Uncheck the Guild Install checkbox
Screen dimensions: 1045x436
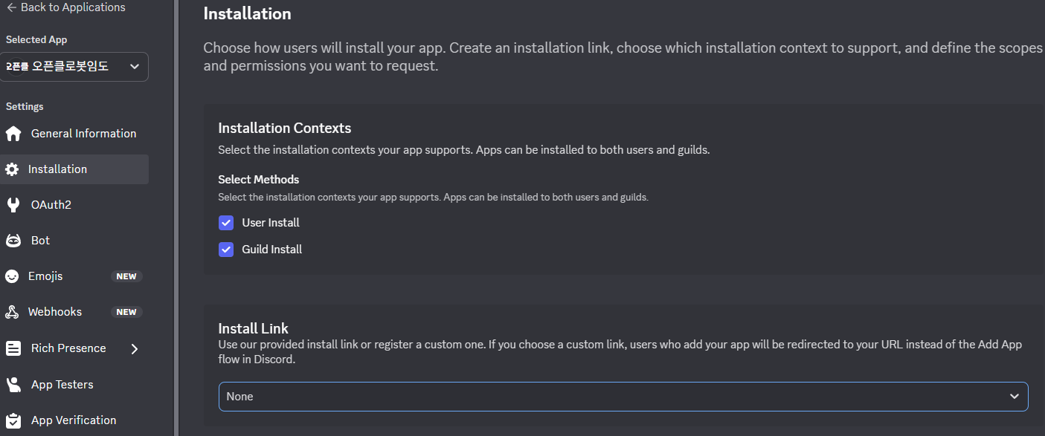pyautogui.click(x=226, y=250)
